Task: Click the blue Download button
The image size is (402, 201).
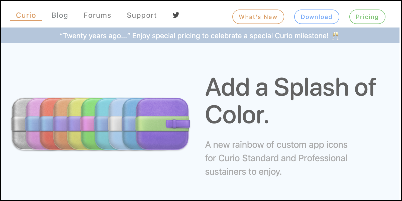Action: coord(317,17)
